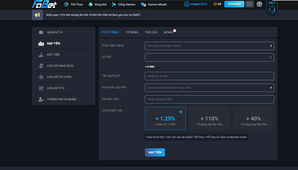The height and width of the screenshot is (170, 298).
Task: Select the +1.25% Hoàn trả promotion radio
Action: pos(181,112)
